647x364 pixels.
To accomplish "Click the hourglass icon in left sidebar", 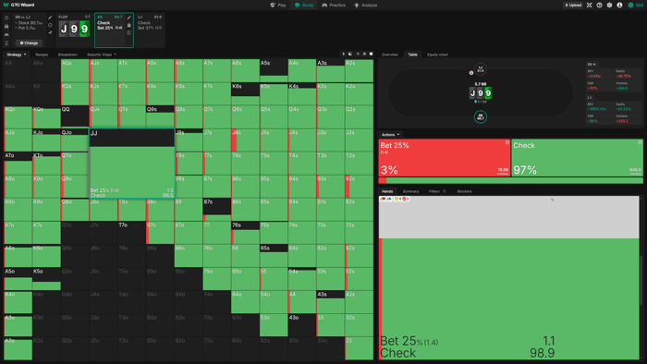I will 6,42.
